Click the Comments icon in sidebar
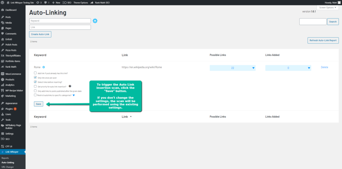This screenshot has height=169, width=342. (2, 34)
